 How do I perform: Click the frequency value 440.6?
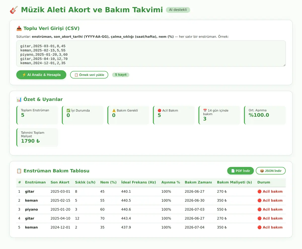tap(126, 210)
